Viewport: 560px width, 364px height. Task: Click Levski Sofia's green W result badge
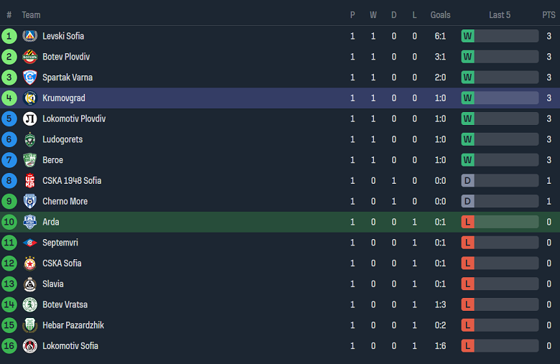467,36
